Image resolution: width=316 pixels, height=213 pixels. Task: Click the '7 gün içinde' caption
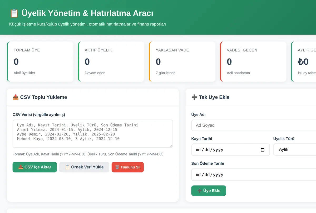tap(166, 73)
